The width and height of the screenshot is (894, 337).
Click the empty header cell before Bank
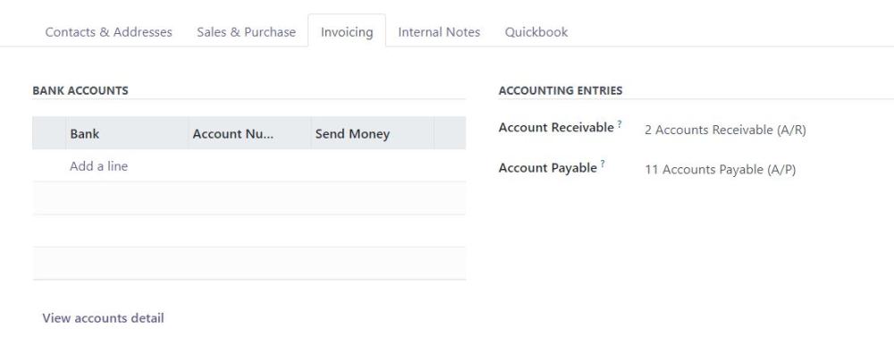click(x=49, y=133)
